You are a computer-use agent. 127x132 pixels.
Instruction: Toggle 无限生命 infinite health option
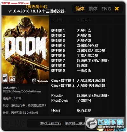point(84,31)
